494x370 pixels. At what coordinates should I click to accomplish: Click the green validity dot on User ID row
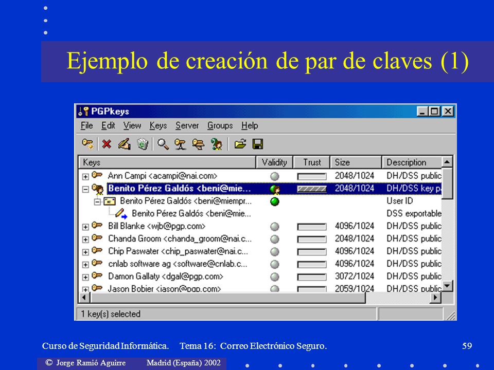(x=275, y=201)
